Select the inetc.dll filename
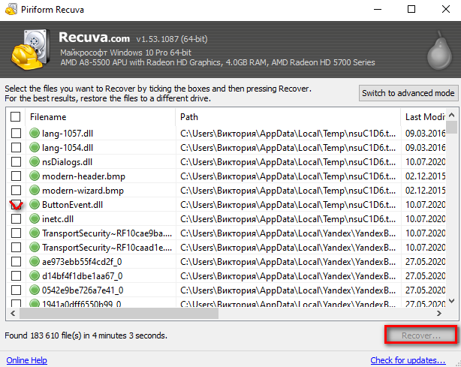The height and width of the screenshot is (367, 461). [x=58, y=219]
